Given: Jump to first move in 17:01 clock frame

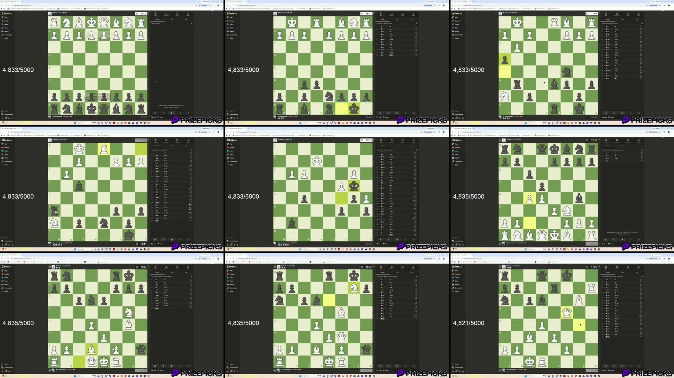Looking at the screenshot, I should click(605, 113).
